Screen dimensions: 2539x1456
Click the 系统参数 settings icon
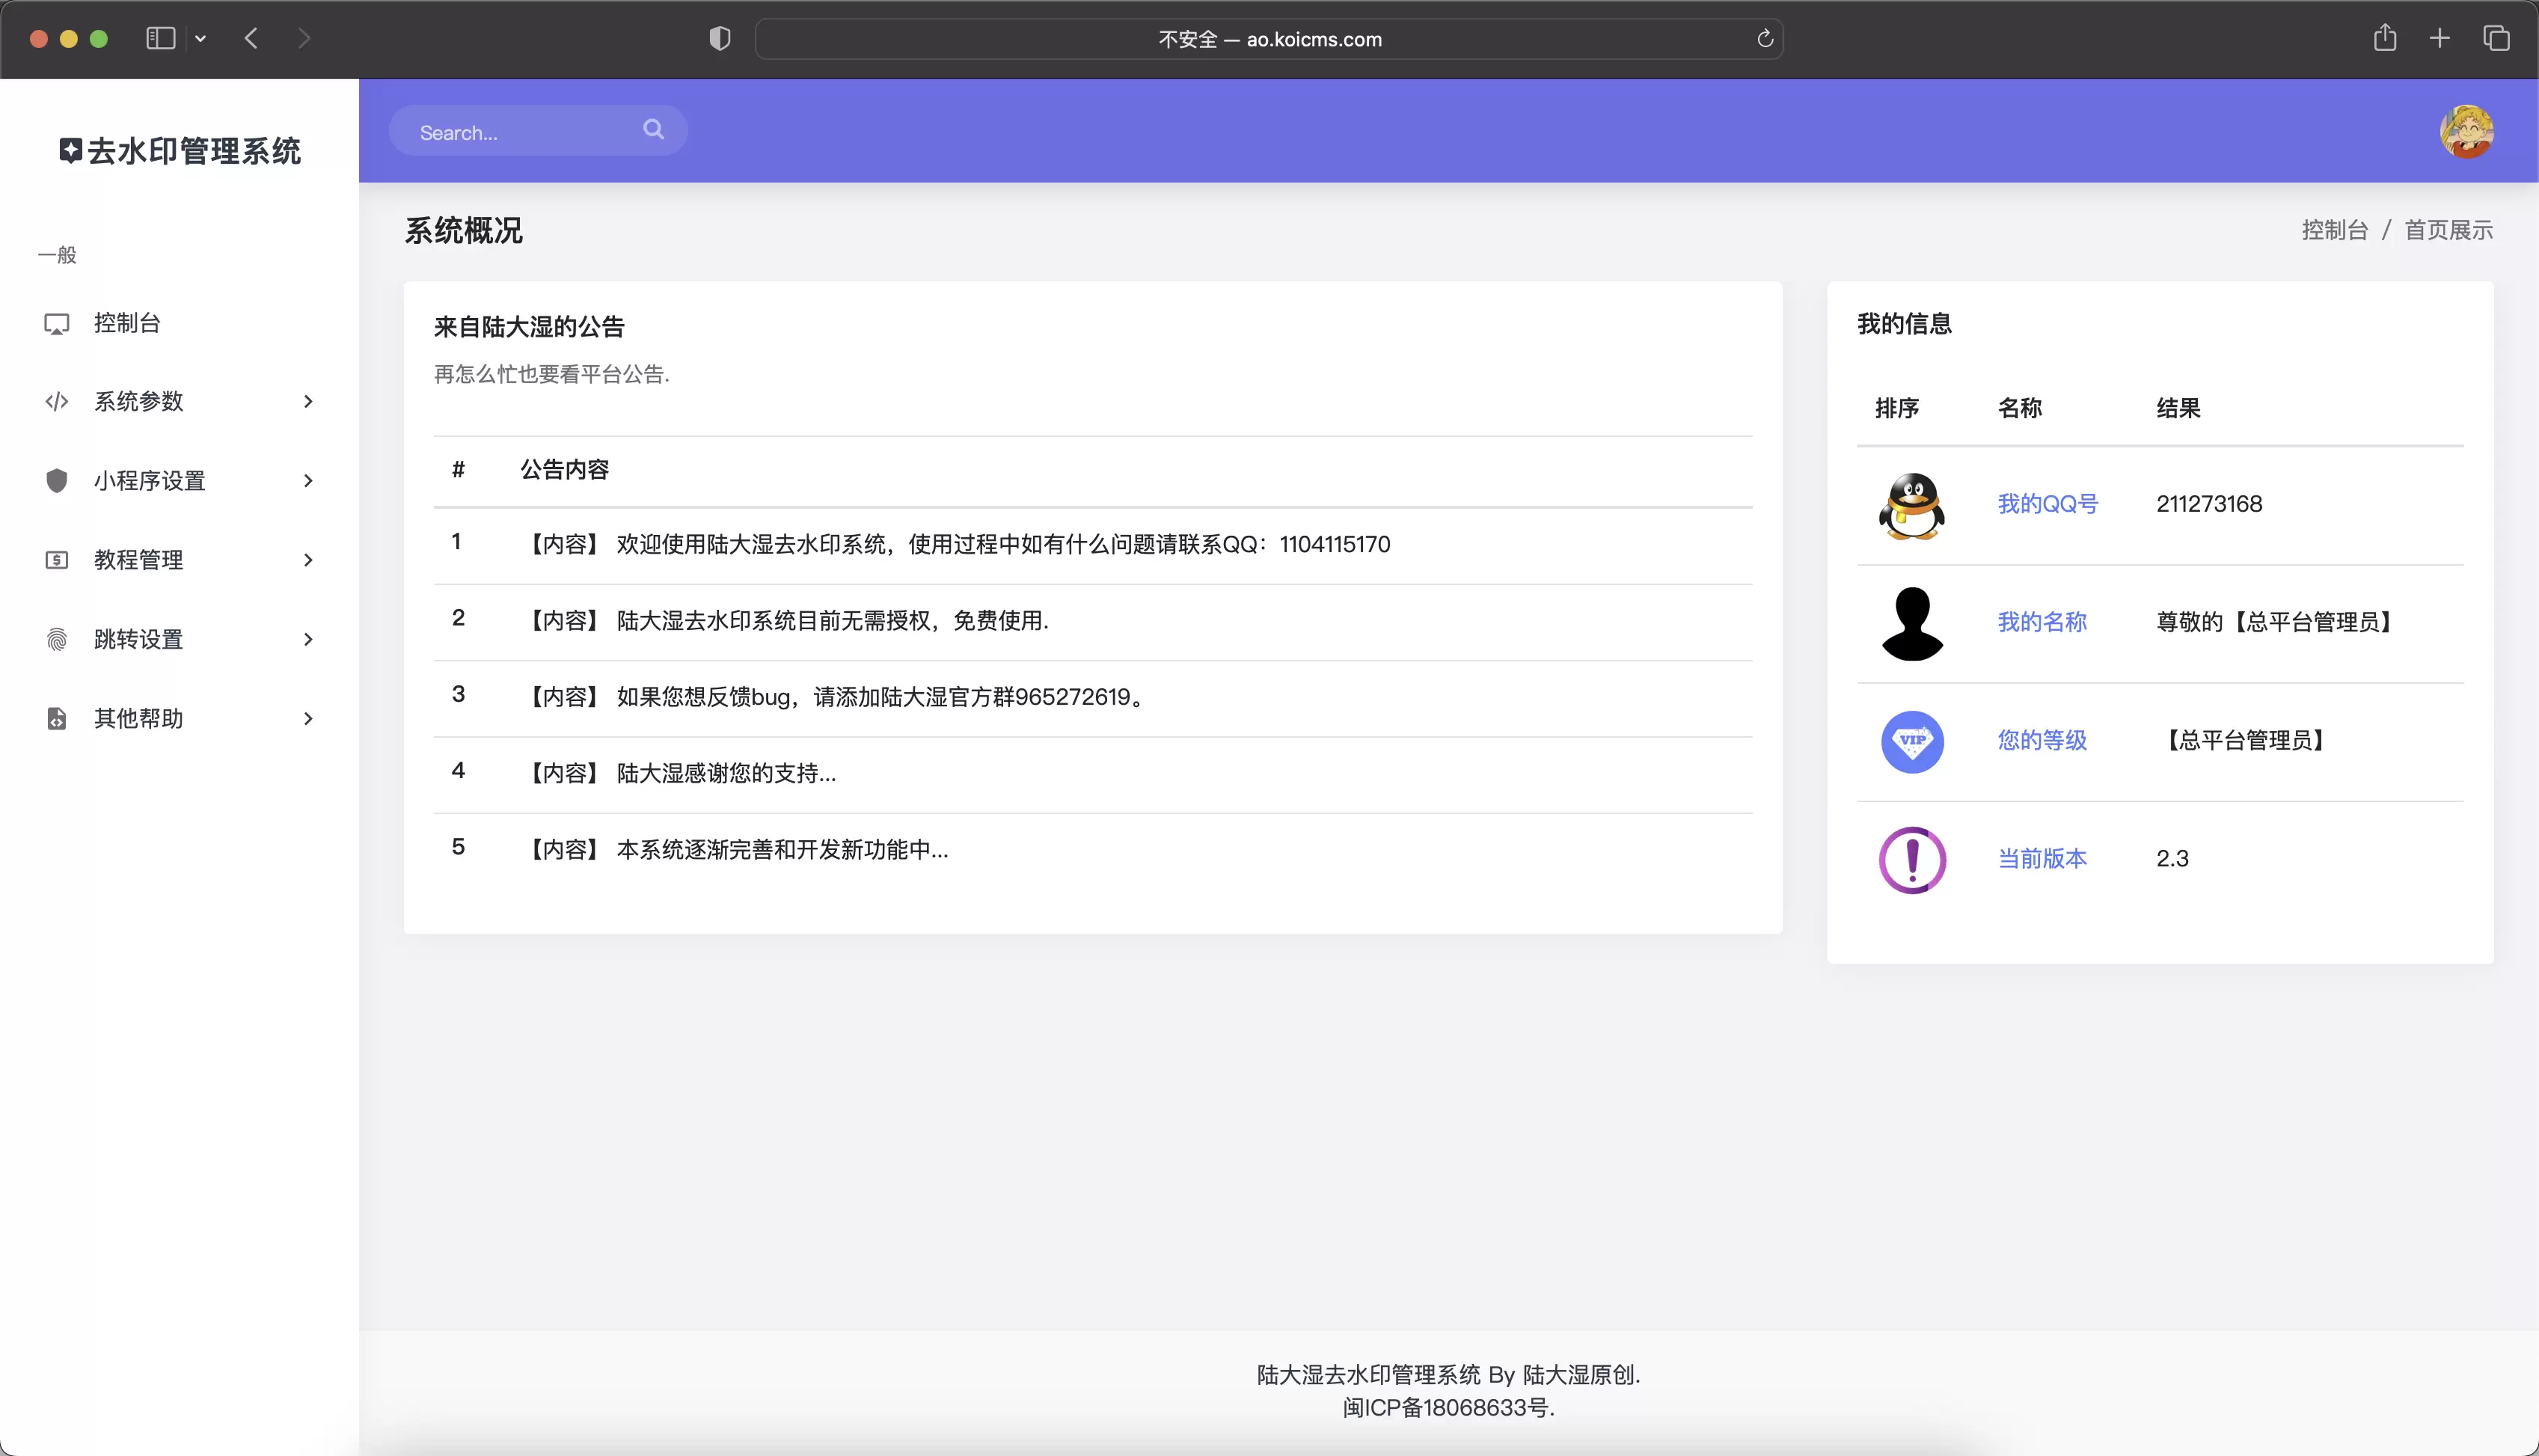tap(56, 401)
